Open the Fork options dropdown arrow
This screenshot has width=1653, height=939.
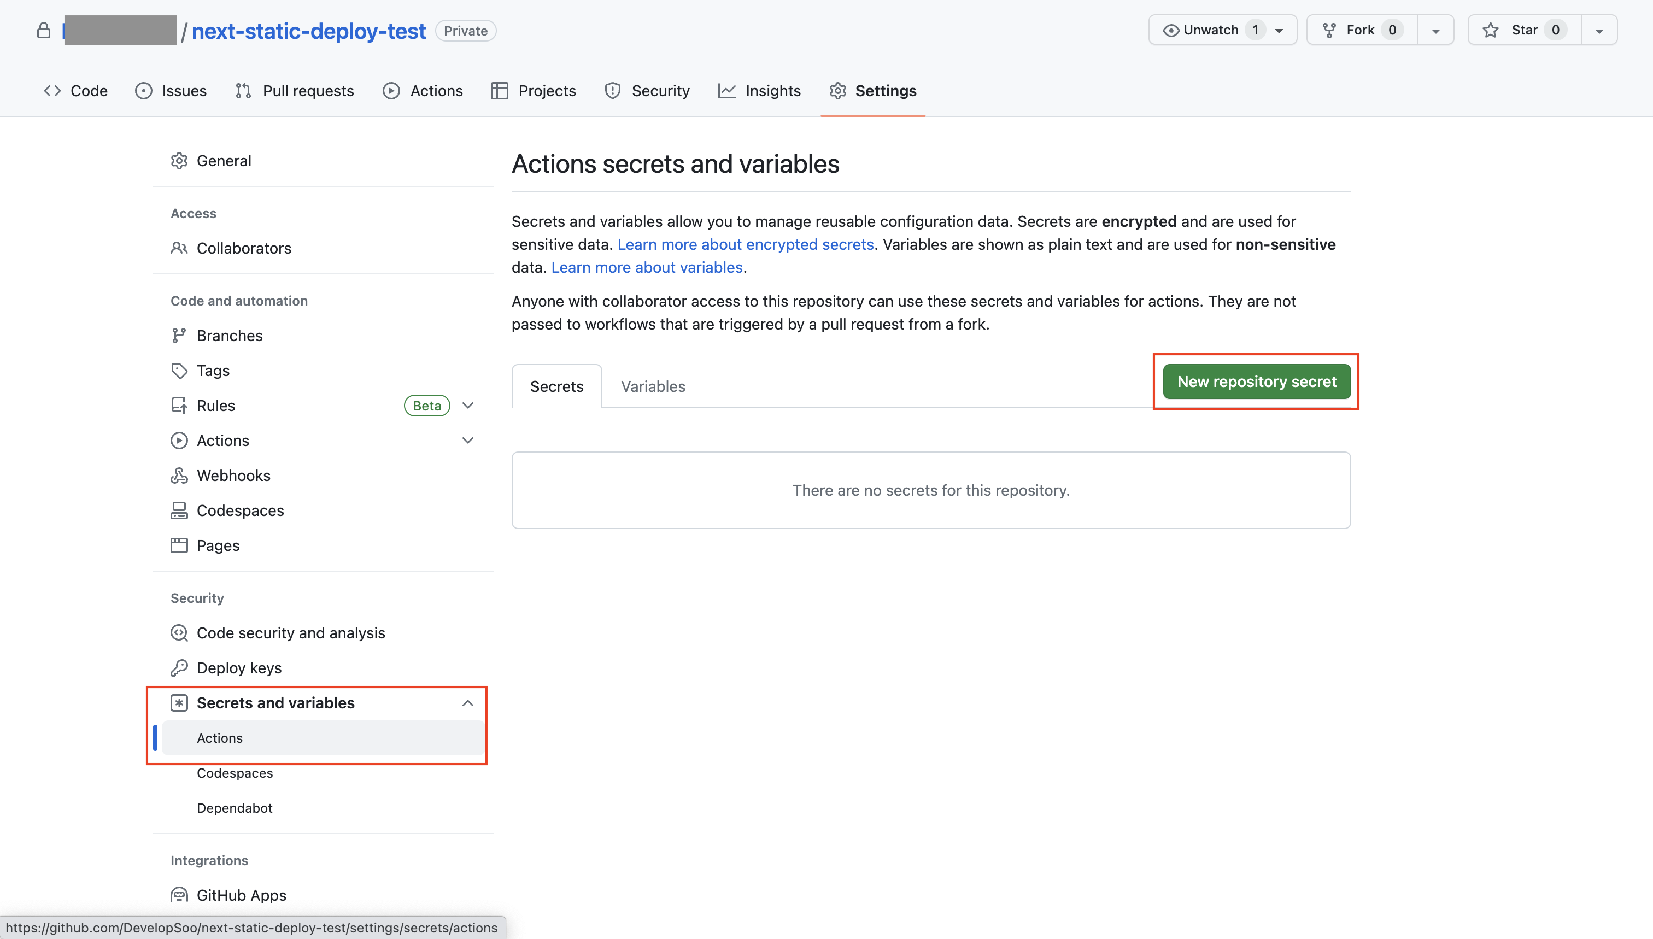pyautogui.click(x=1435, y=30)
